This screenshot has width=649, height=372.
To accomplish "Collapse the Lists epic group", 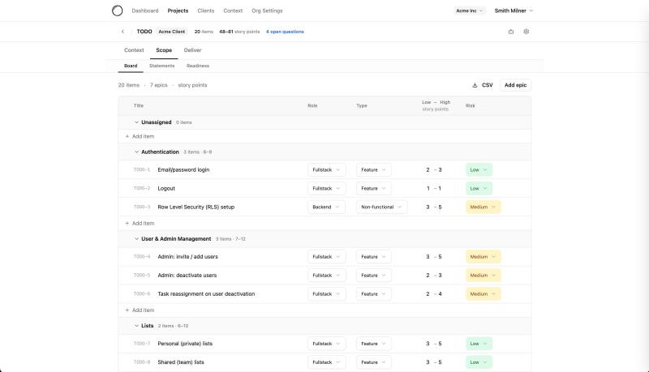I will pyautogui.click(x=136, y=326).
